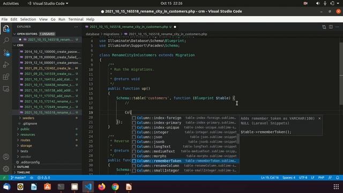
Task: Click the Oct 15 22:26 clock
Action: pos(171,3)
